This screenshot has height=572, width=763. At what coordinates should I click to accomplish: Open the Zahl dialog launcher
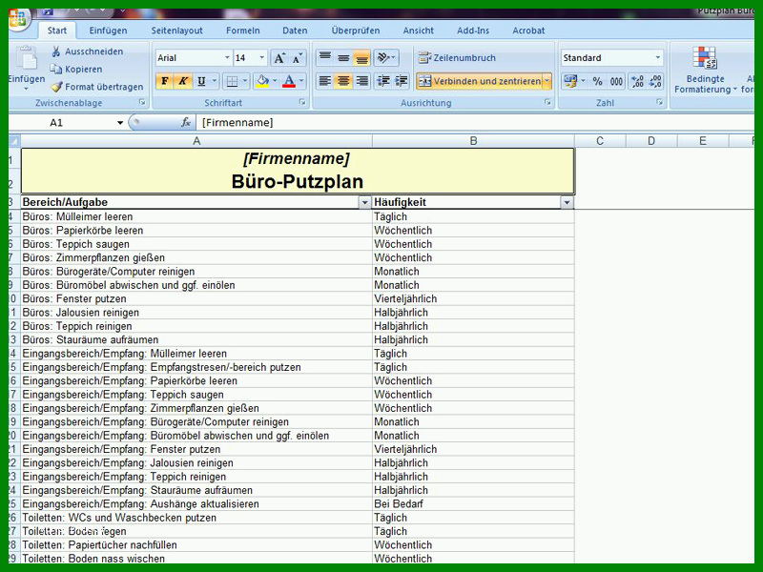(659, 102)
